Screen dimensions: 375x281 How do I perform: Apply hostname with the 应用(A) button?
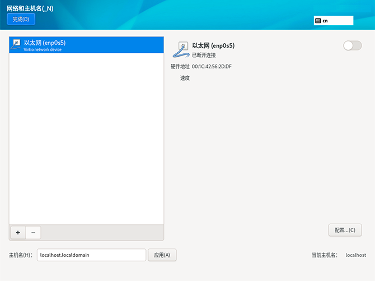(x=162, y=255)
